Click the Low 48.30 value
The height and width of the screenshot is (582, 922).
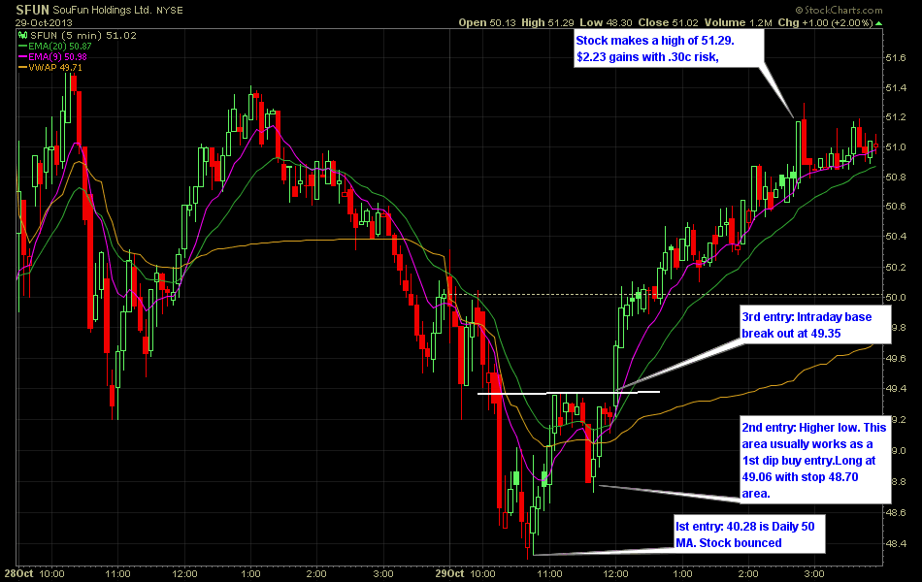(606, 23)
